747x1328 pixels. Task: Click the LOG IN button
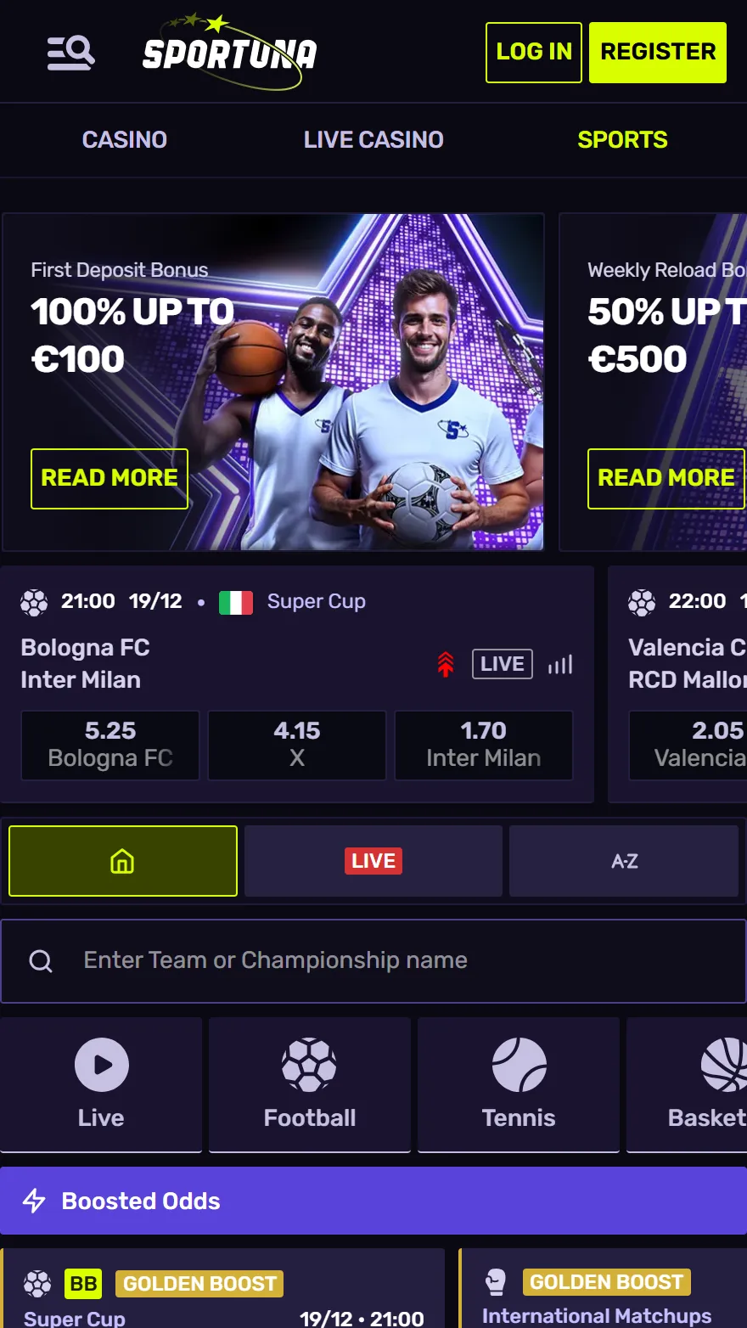pyautogui.click(x=534, y=53)
